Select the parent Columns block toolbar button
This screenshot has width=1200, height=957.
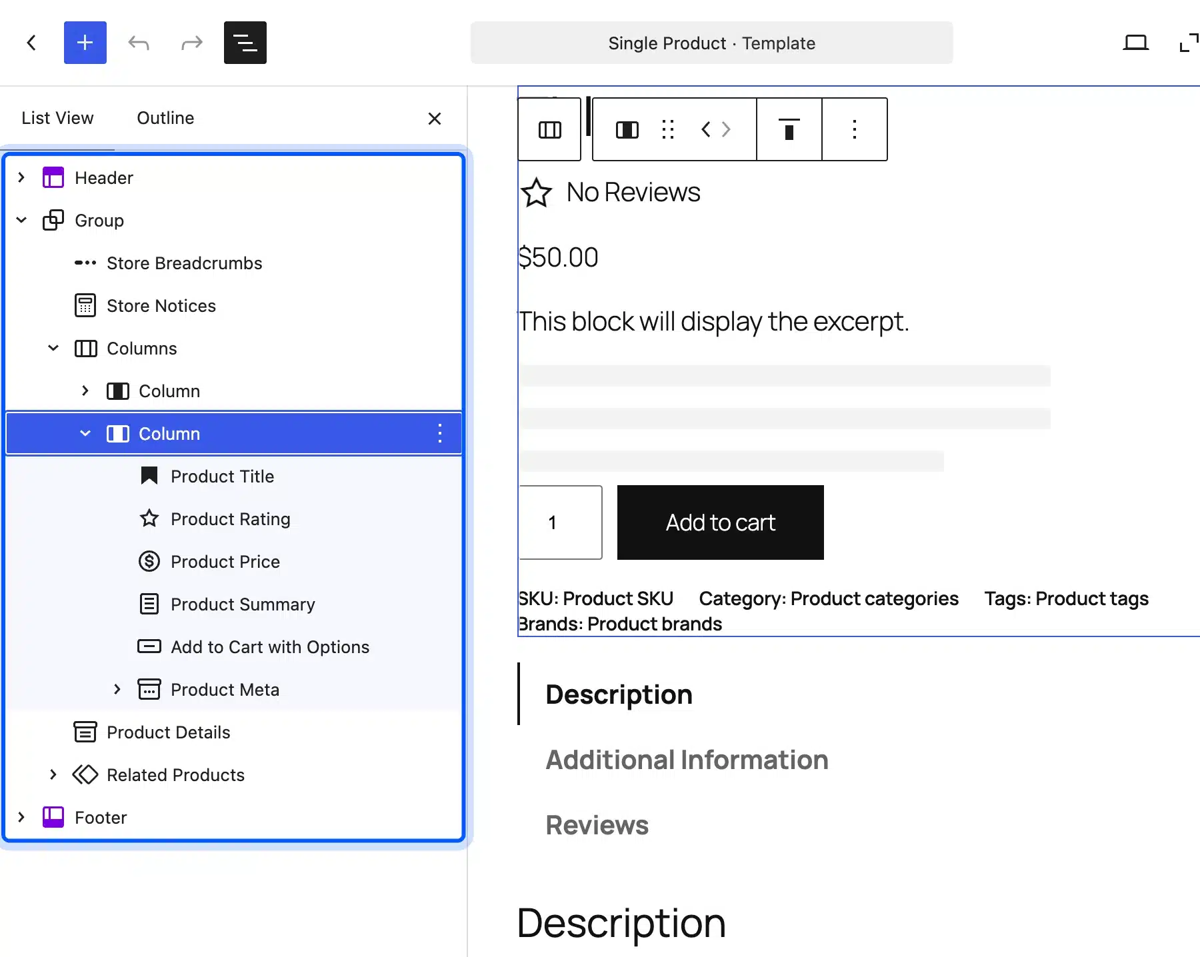point(549,129)
